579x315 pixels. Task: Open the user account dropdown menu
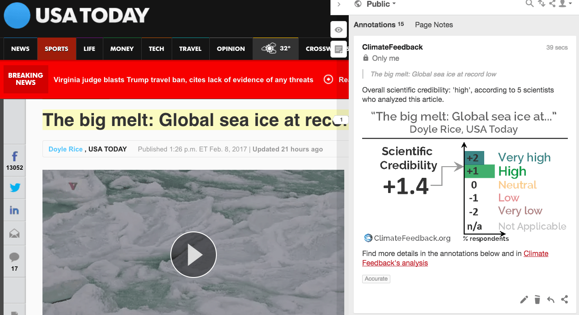(x=565, y=4)
